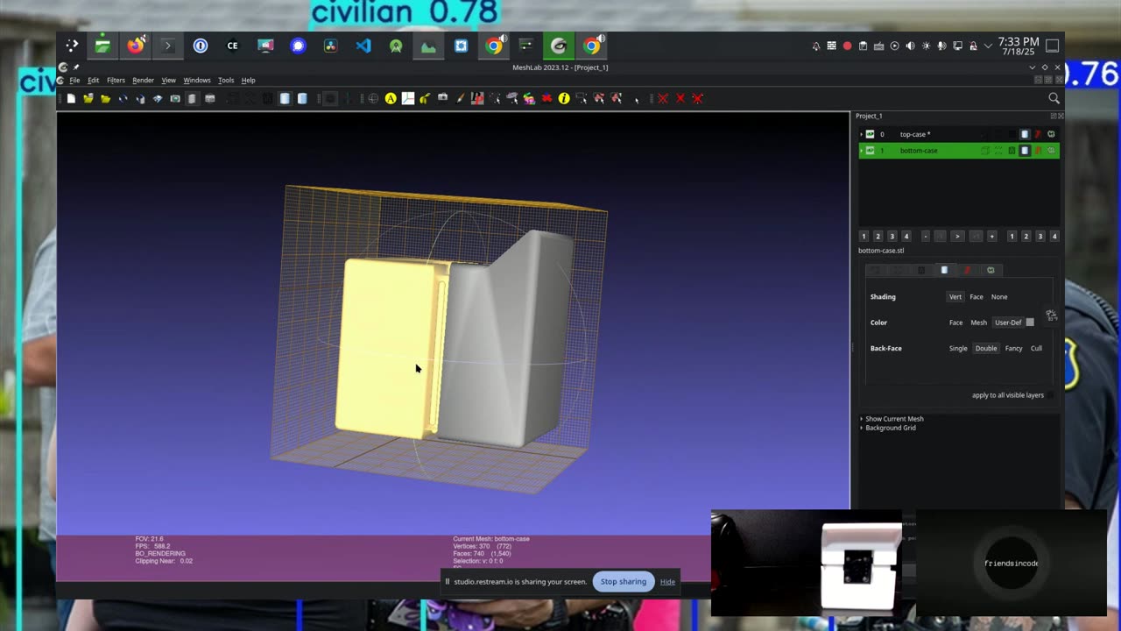Viewport: 1121px width, 631px height.
Task: Click the Hide link in sharing bar
Action: [x=667, y=582]
